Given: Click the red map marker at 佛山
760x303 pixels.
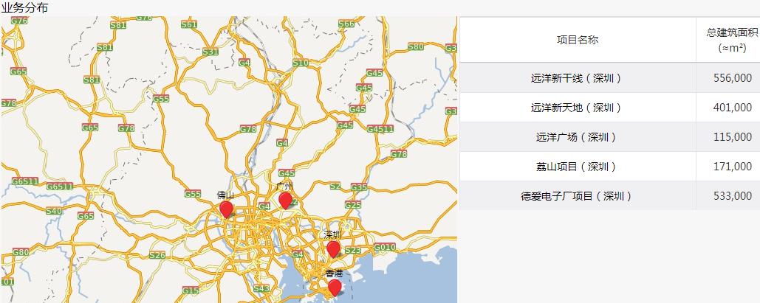Looking at the screenshot, I should 226,210.
